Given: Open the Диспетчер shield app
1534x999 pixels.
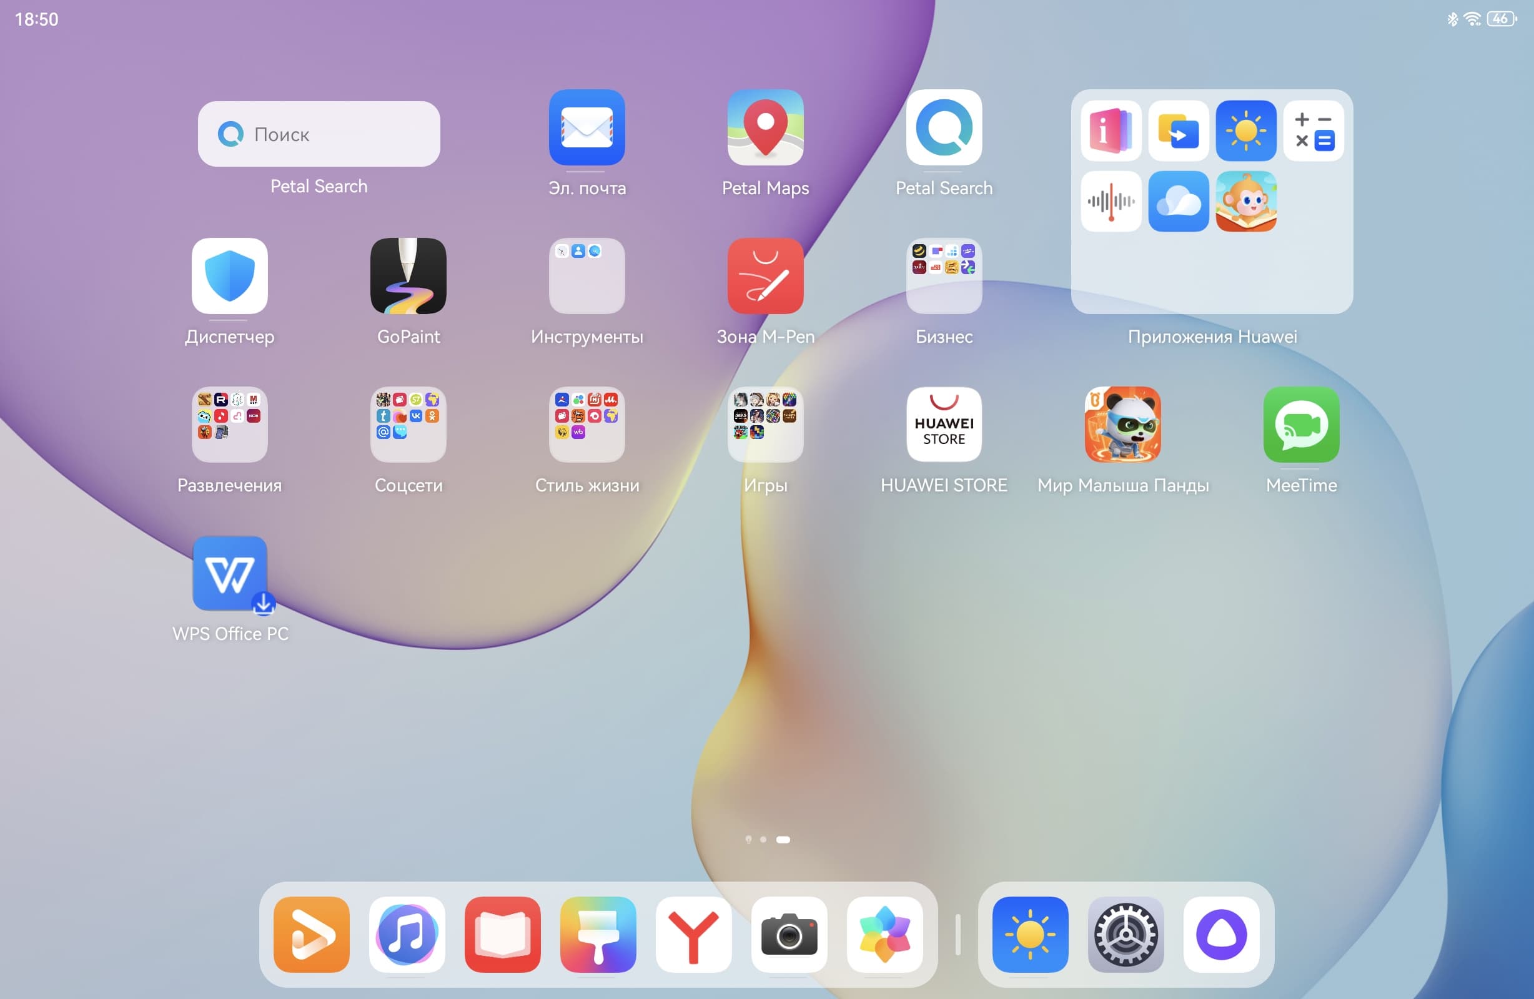Looking at the screenshot, I should 229,276.
